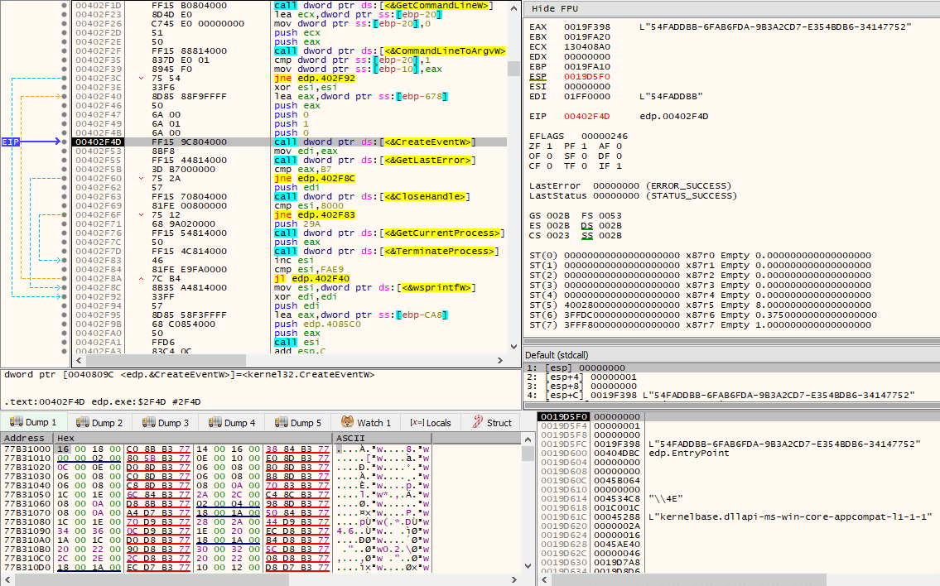940x586 pixels.
Task: Select address cell 00402F8C in disassembly
Action: [99, 287]
